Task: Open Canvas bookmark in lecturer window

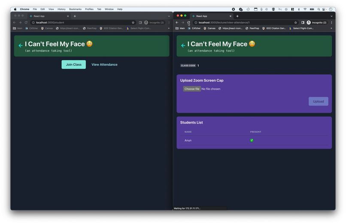Action: pyautogui.click(x=209, y=28)
